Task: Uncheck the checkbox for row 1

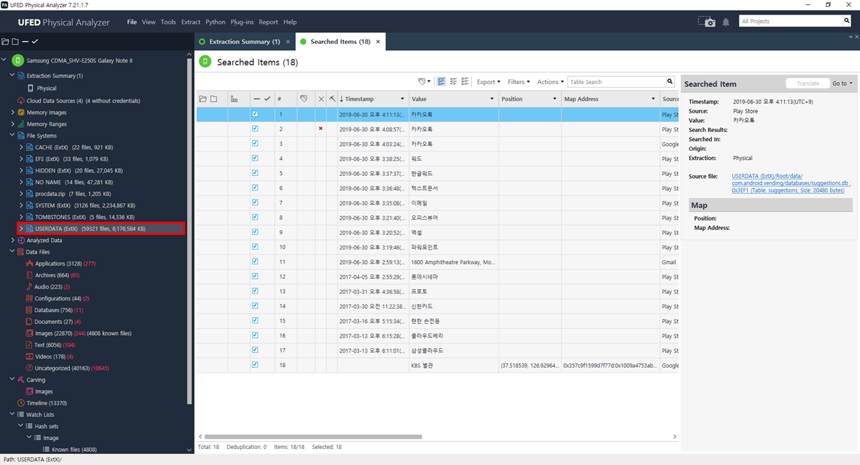Action: (255, 114)
